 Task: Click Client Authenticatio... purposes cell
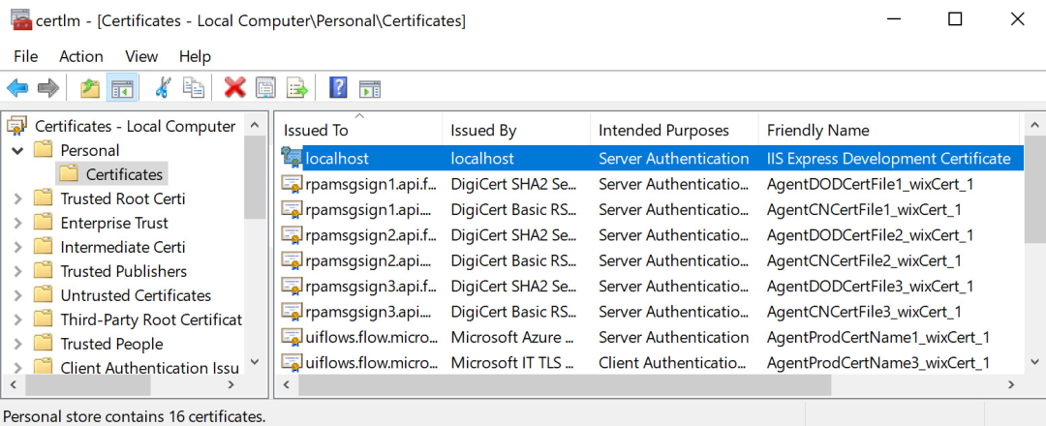(x=673, y=363)
